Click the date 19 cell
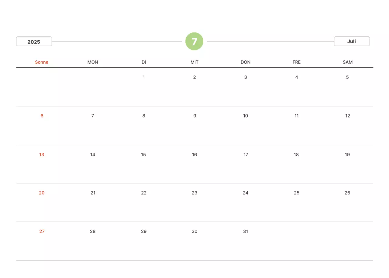The width and height of the screenshot is (389, 278). point(347,154)
